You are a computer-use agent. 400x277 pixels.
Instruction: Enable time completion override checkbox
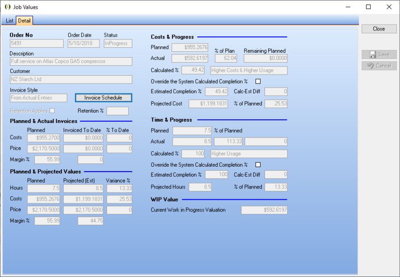coord(258,165)
